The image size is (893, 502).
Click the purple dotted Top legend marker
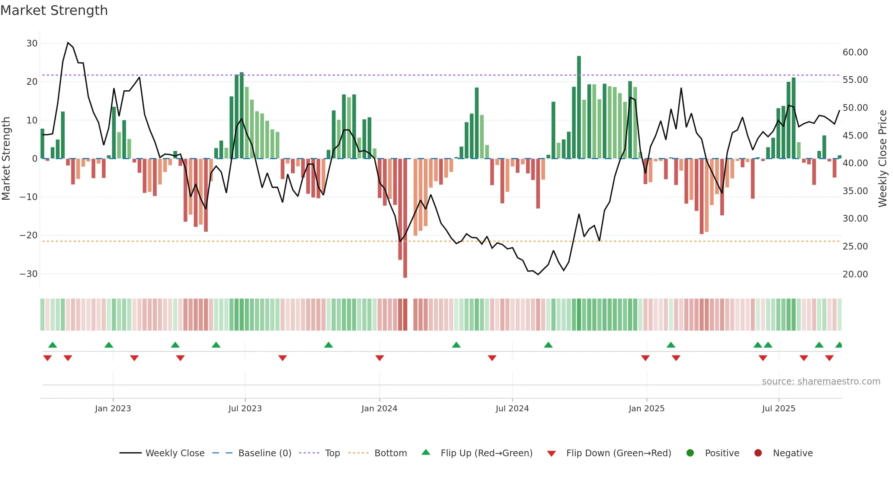click(309, 453)
